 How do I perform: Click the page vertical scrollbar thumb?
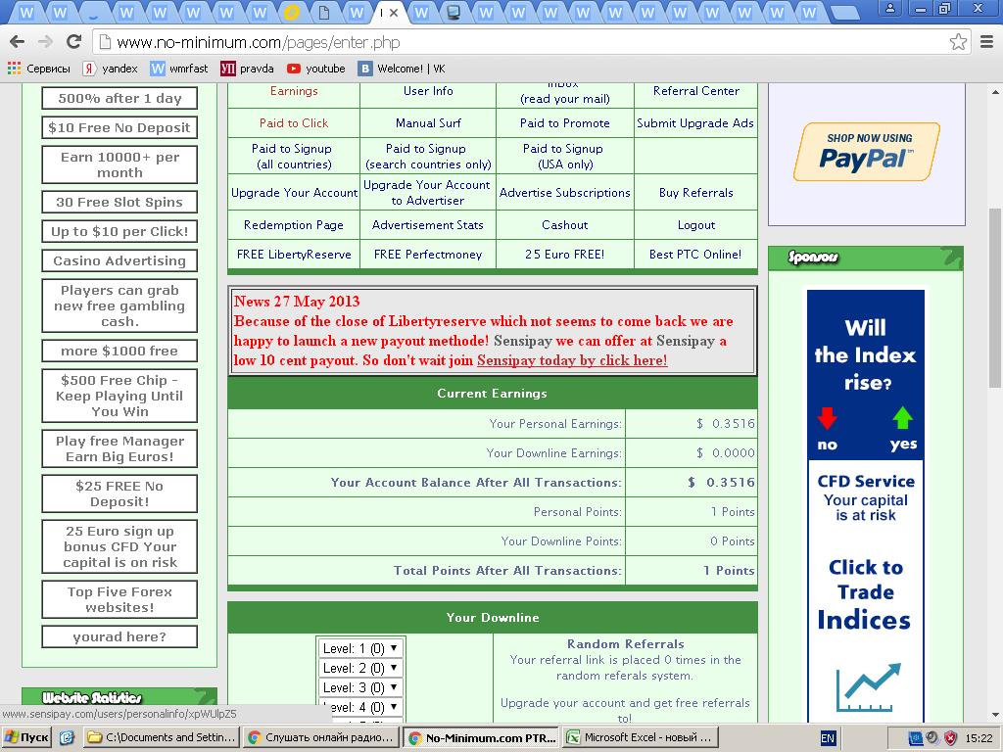click(x=995, y=298)
